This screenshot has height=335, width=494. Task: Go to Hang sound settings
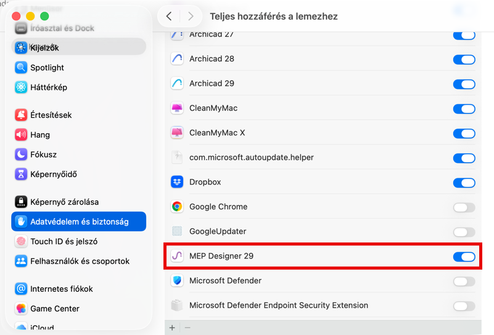point(78,135)
